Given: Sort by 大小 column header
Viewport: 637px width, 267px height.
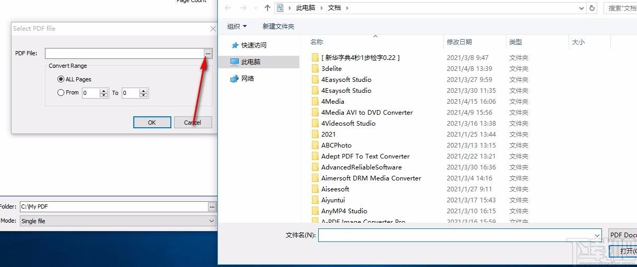Looking at the screenshot, I should pyautogui.click(x=578, y=42).
